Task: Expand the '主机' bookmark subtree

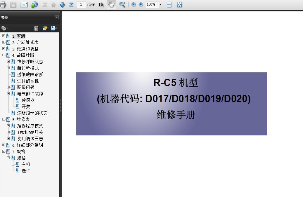Action: tap(13, 164)
